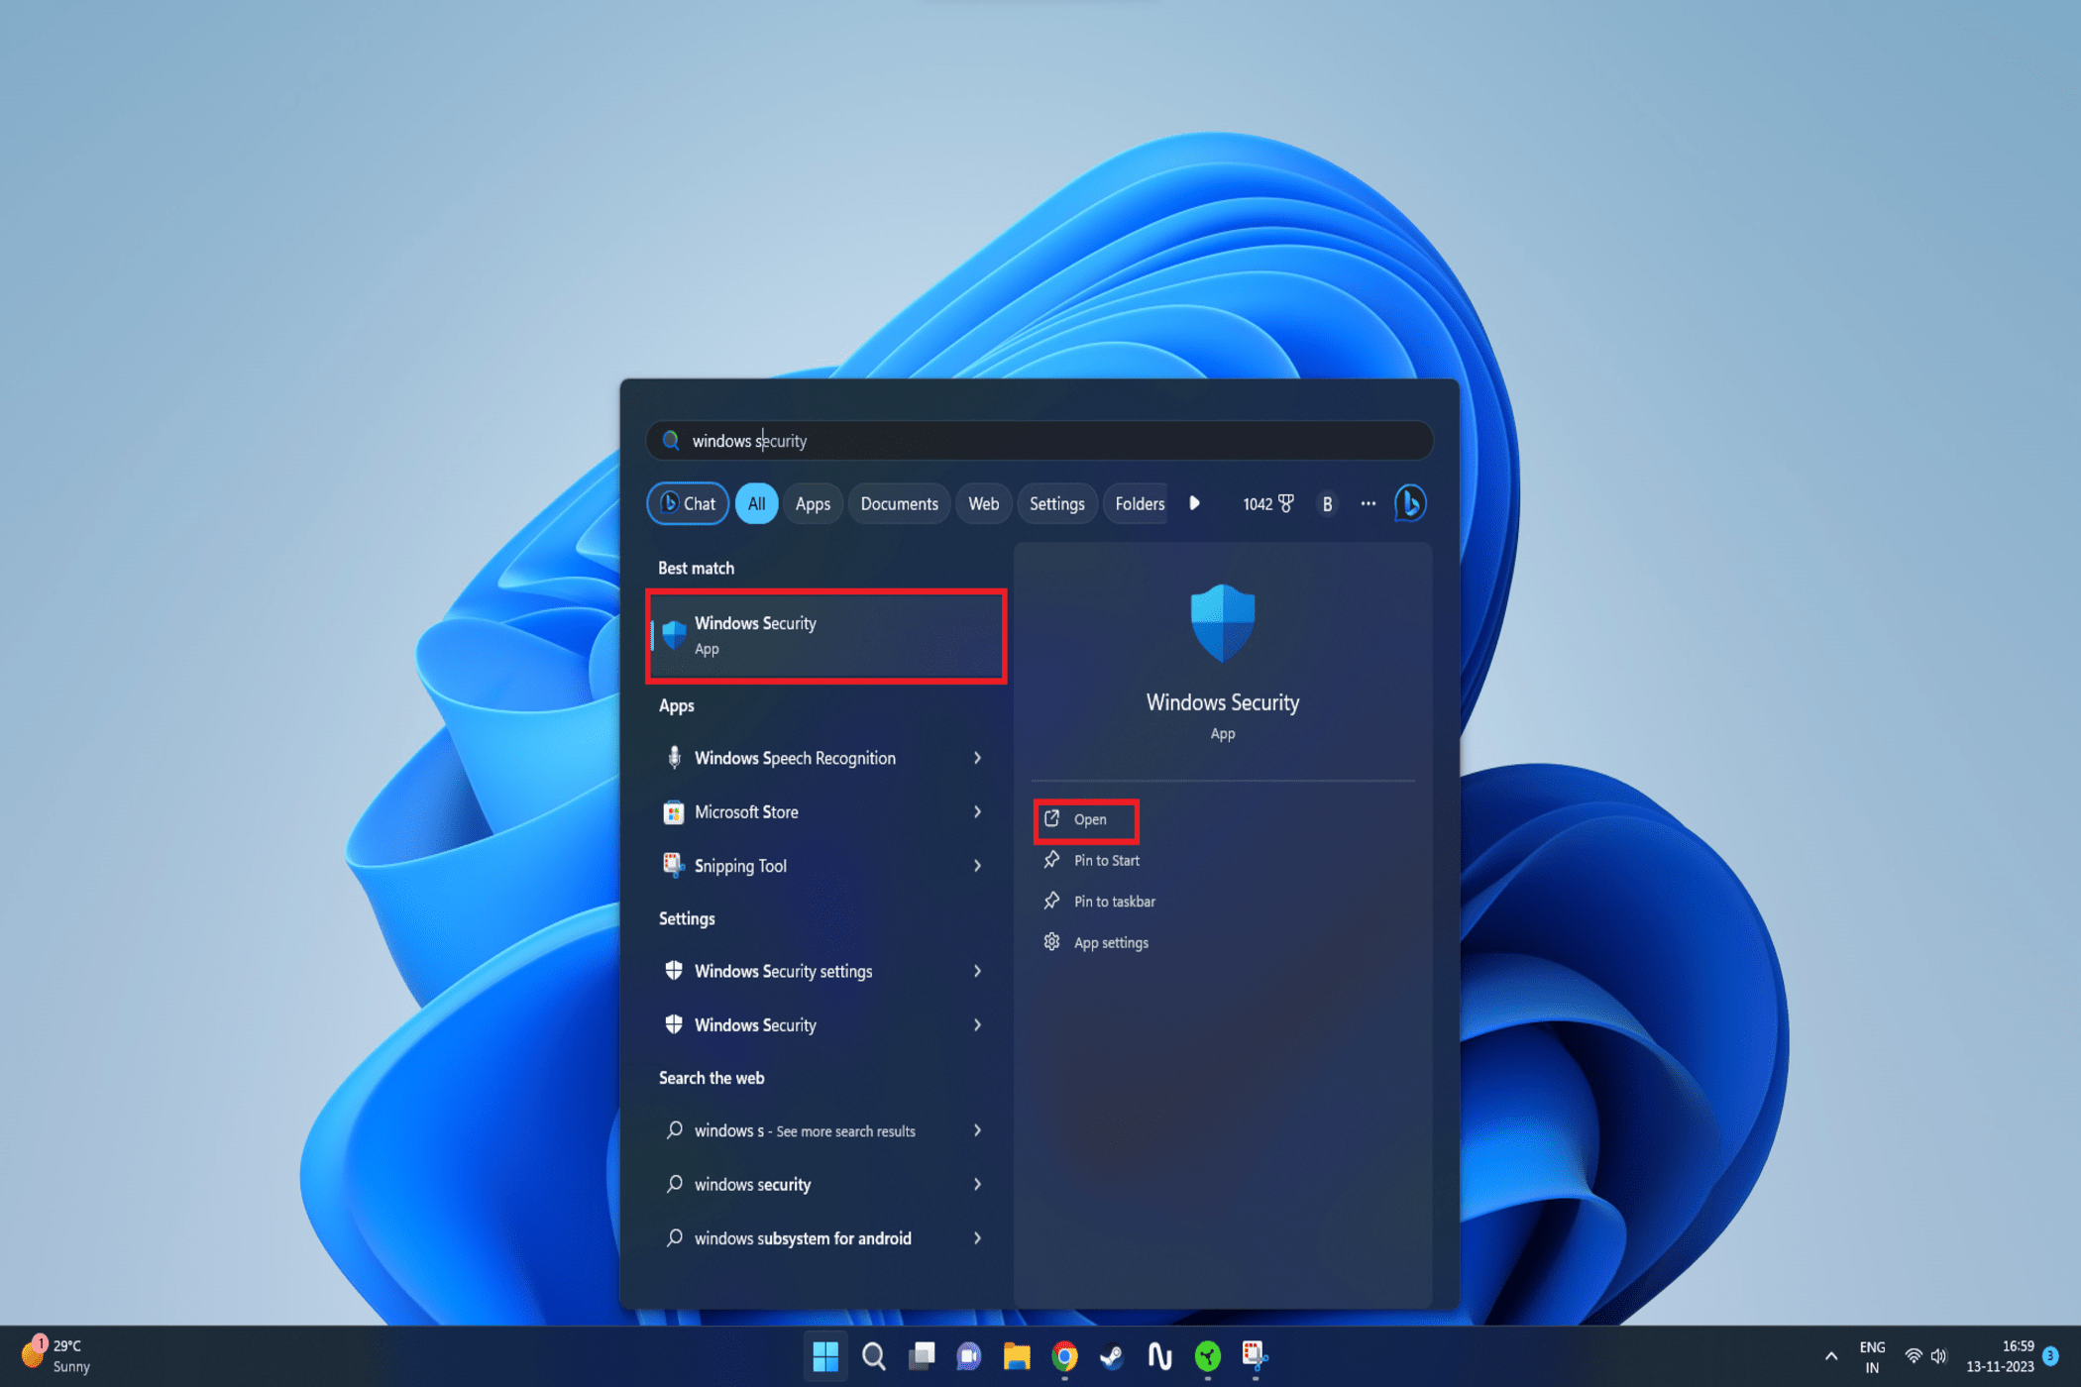The image size is (2081, 1387).
Task: Click the Apps filter tab
Action: tap(812, 501)
